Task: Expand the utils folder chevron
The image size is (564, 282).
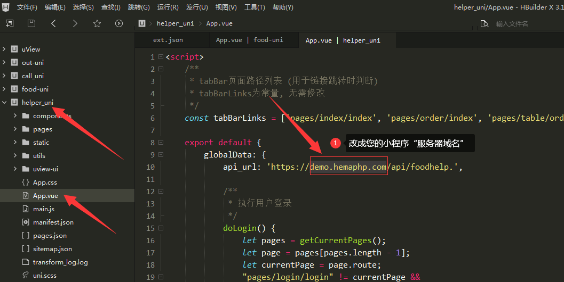Action: pyautogui.click(x=15, y=155)
